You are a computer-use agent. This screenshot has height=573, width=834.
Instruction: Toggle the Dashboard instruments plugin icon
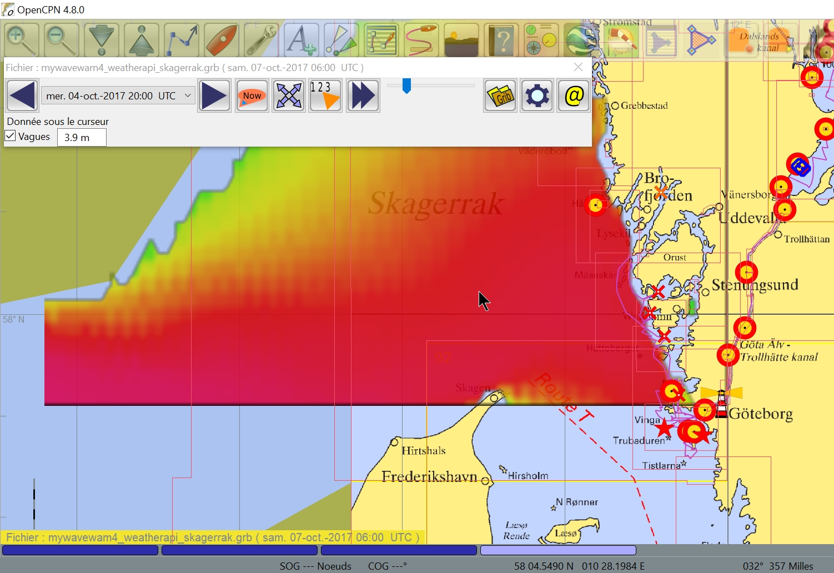(x=541, y=39)
